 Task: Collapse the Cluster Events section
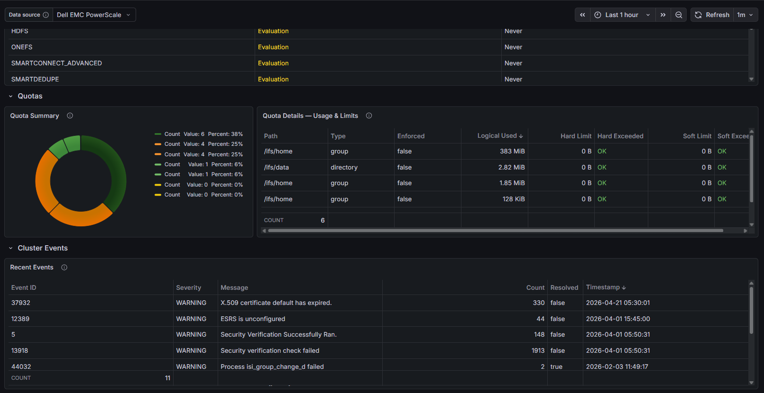[x=11, y=248]
